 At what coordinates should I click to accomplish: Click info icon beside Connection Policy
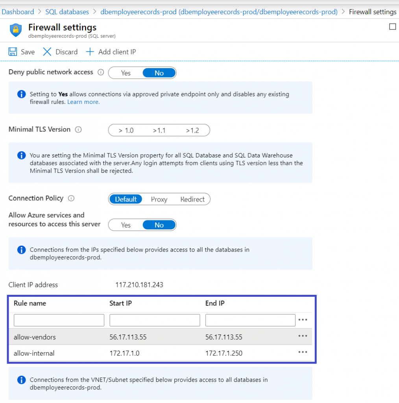coord(71,198)
